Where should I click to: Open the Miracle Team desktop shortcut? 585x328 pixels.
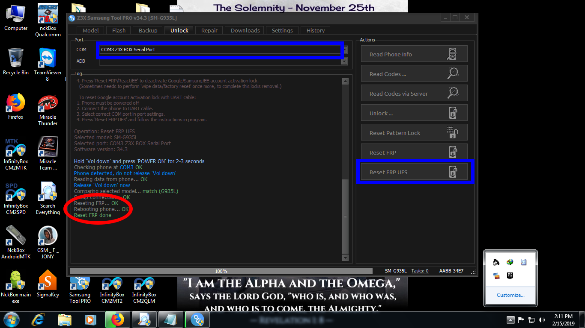coord(48,154)
